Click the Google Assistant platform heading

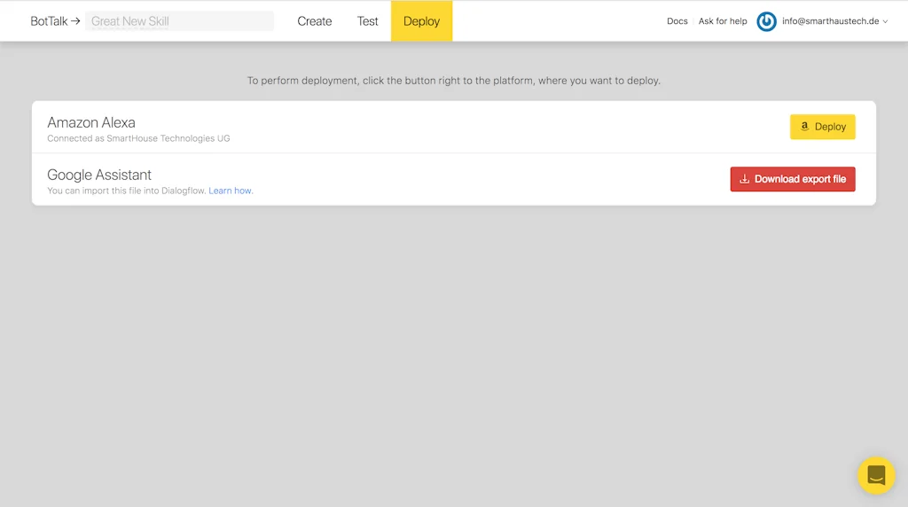[99, 175]
